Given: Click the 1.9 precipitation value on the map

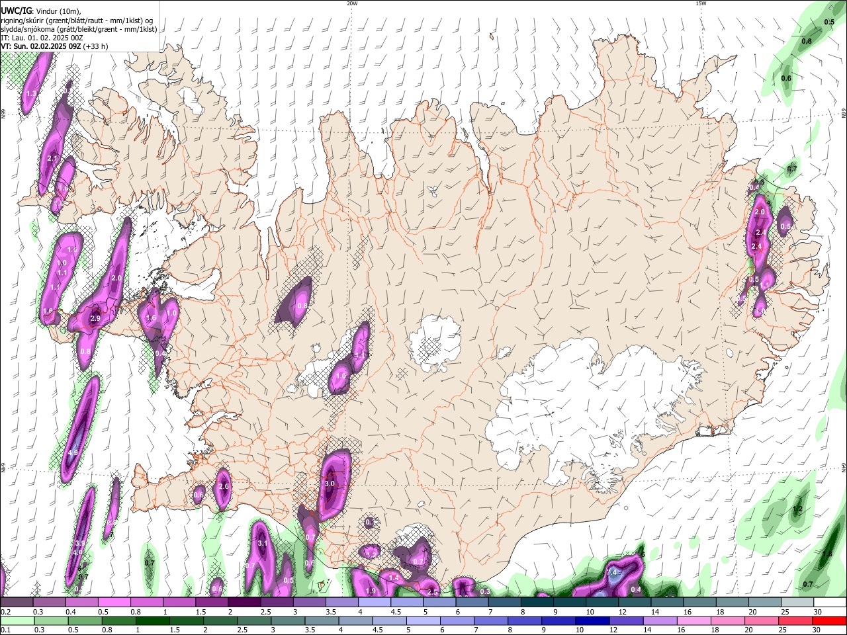Looking at the screenshot, I should click(371, 591).
